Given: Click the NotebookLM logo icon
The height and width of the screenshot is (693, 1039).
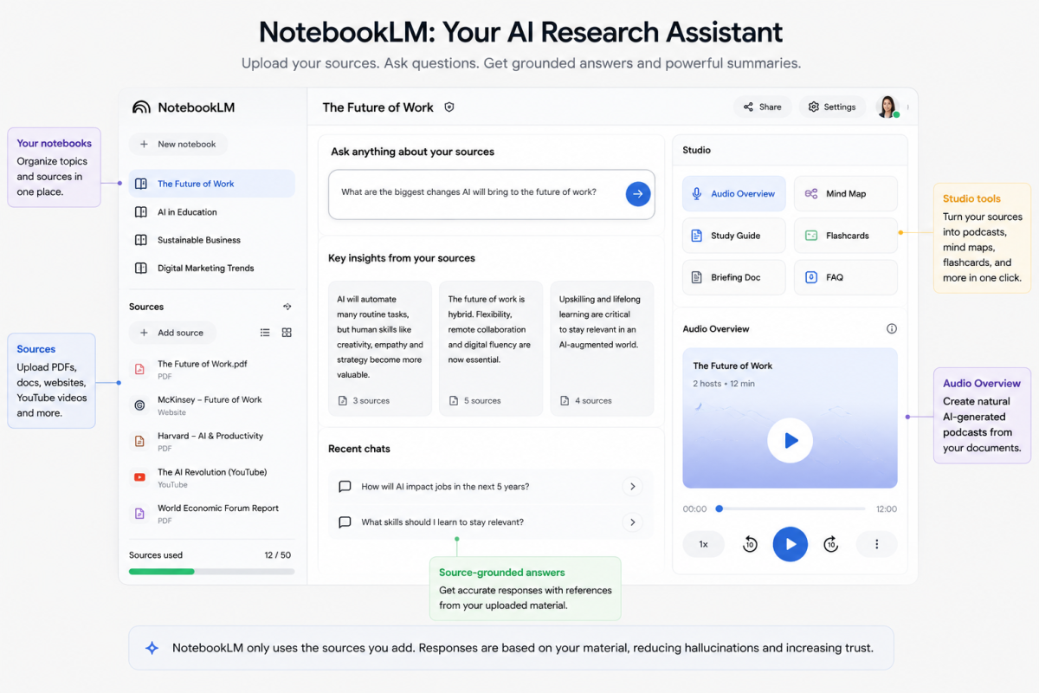Looking at the screenshot, I should point(141,107).
